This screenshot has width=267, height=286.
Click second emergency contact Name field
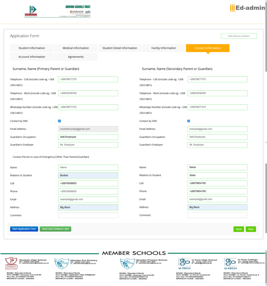[x=217, y=167]
